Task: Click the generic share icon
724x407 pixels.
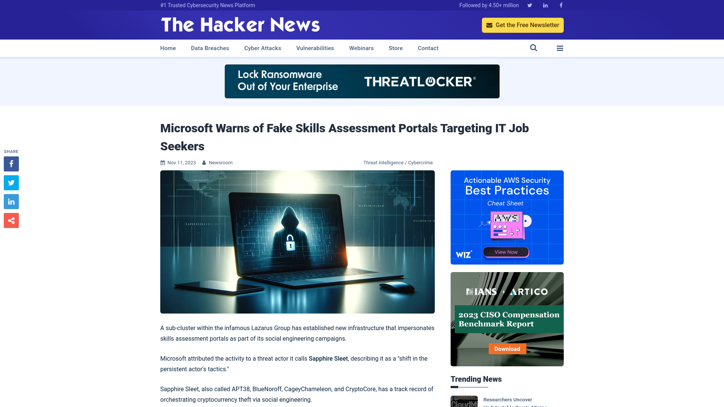Action: [11, 220]
